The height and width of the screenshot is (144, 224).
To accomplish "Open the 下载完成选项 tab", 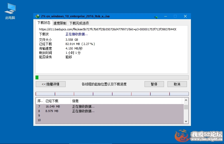I will pos(79,23).
